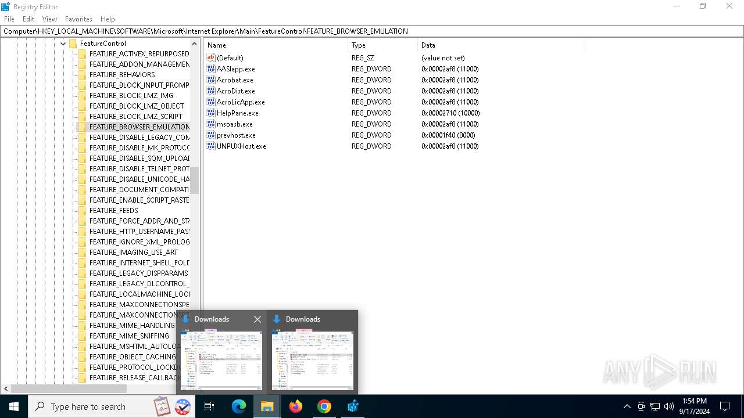Open the network icon in the system tray

click(x=655, y=406)
